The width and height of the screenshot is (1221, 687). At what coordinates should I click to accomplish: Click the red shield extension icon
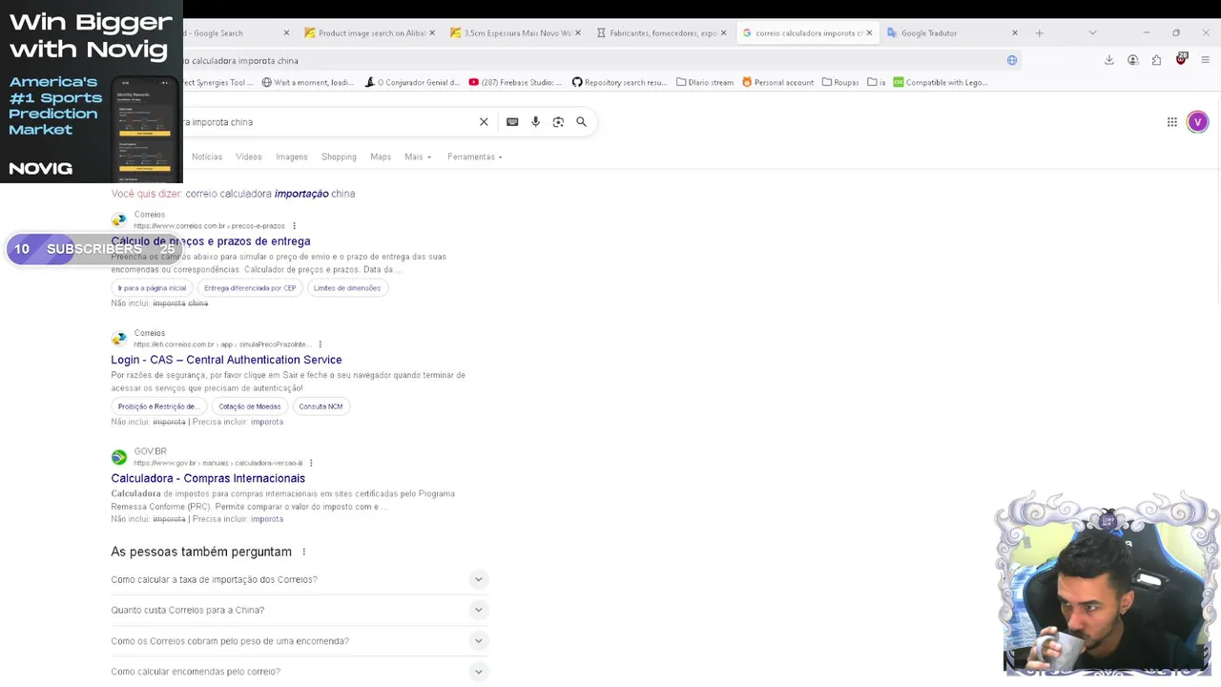pyautogui.click(x=1181, y=59)
